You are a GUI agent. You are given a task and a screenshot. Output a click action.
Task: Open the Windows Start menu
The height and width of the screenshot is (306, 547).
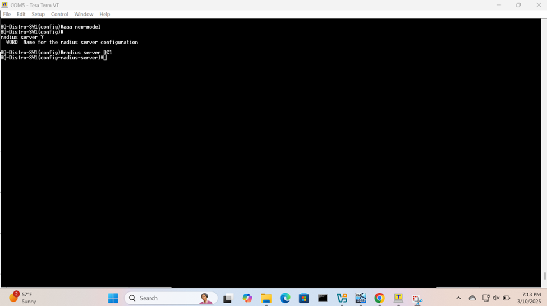[x=113, y=298]
